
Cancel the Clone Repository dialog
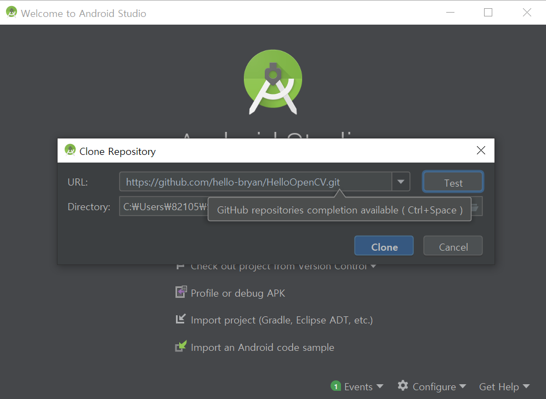(453, 246)
